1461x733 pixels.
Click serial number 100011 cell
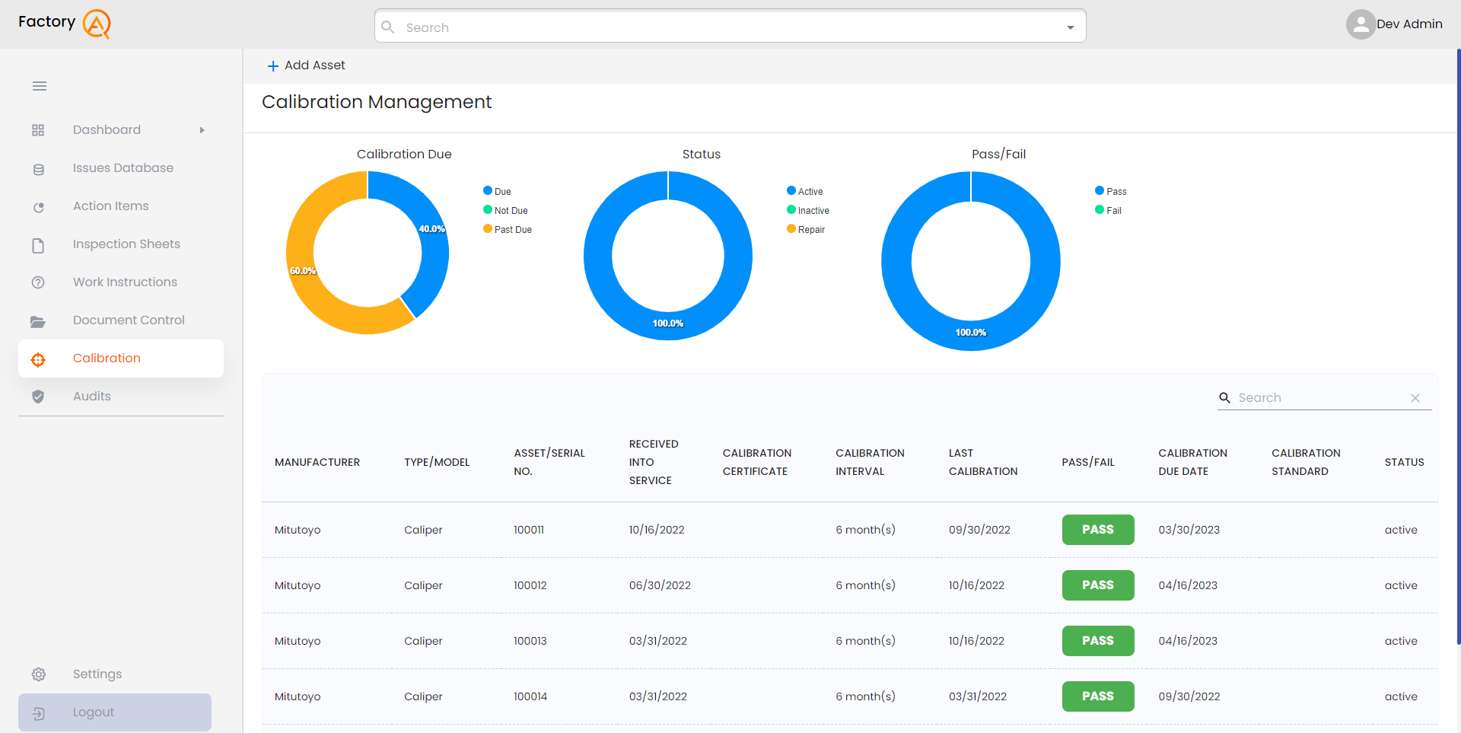tap(528, 530)
